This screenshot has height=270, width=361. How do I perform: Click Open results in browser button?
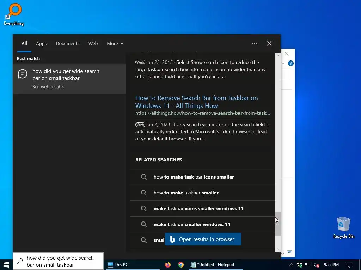tap(203, 239)
